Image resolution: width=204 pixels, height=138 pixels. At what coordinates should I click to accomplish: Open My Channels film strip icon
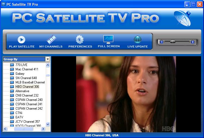coord(51,39)
